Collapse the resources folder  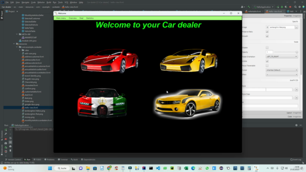coord(14,44)
